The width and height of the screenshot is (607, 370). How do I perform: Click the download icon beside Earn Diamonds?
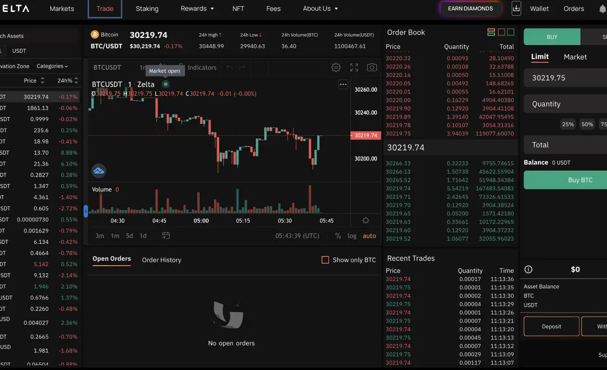[516, 8]
